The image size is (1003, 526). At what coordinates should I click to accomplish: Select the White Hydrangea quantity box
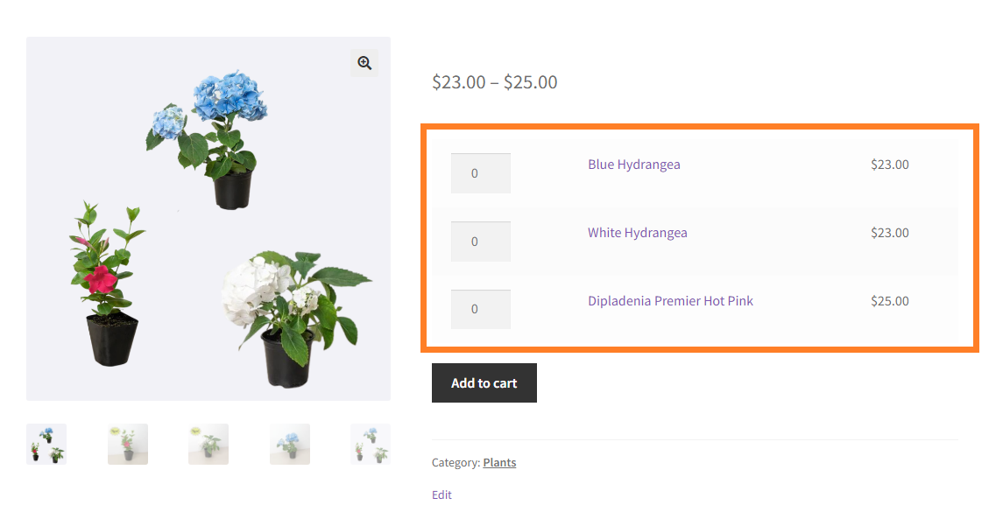[480, 242]
